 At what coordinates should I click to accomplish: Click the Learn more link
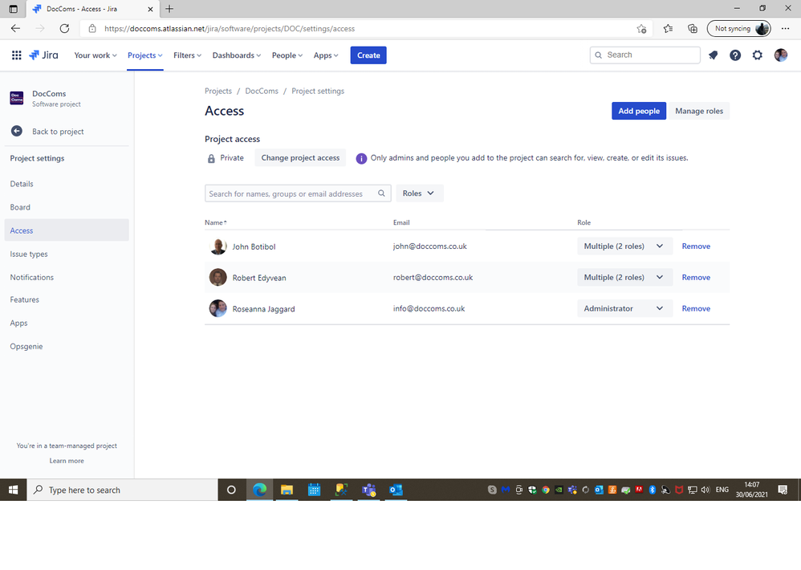67,461
